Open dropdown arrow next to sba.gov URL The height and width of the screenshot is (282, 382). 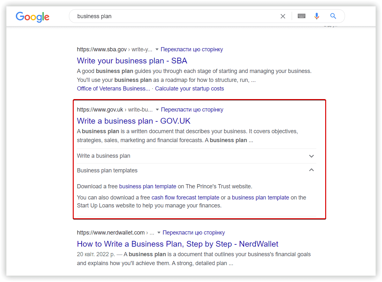pos(157,50)
